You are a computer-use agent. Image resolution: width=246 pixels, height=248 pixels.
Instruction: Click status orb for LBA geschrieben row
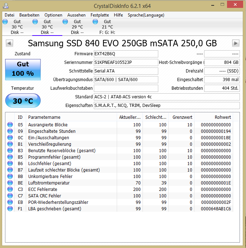point(10,209)
